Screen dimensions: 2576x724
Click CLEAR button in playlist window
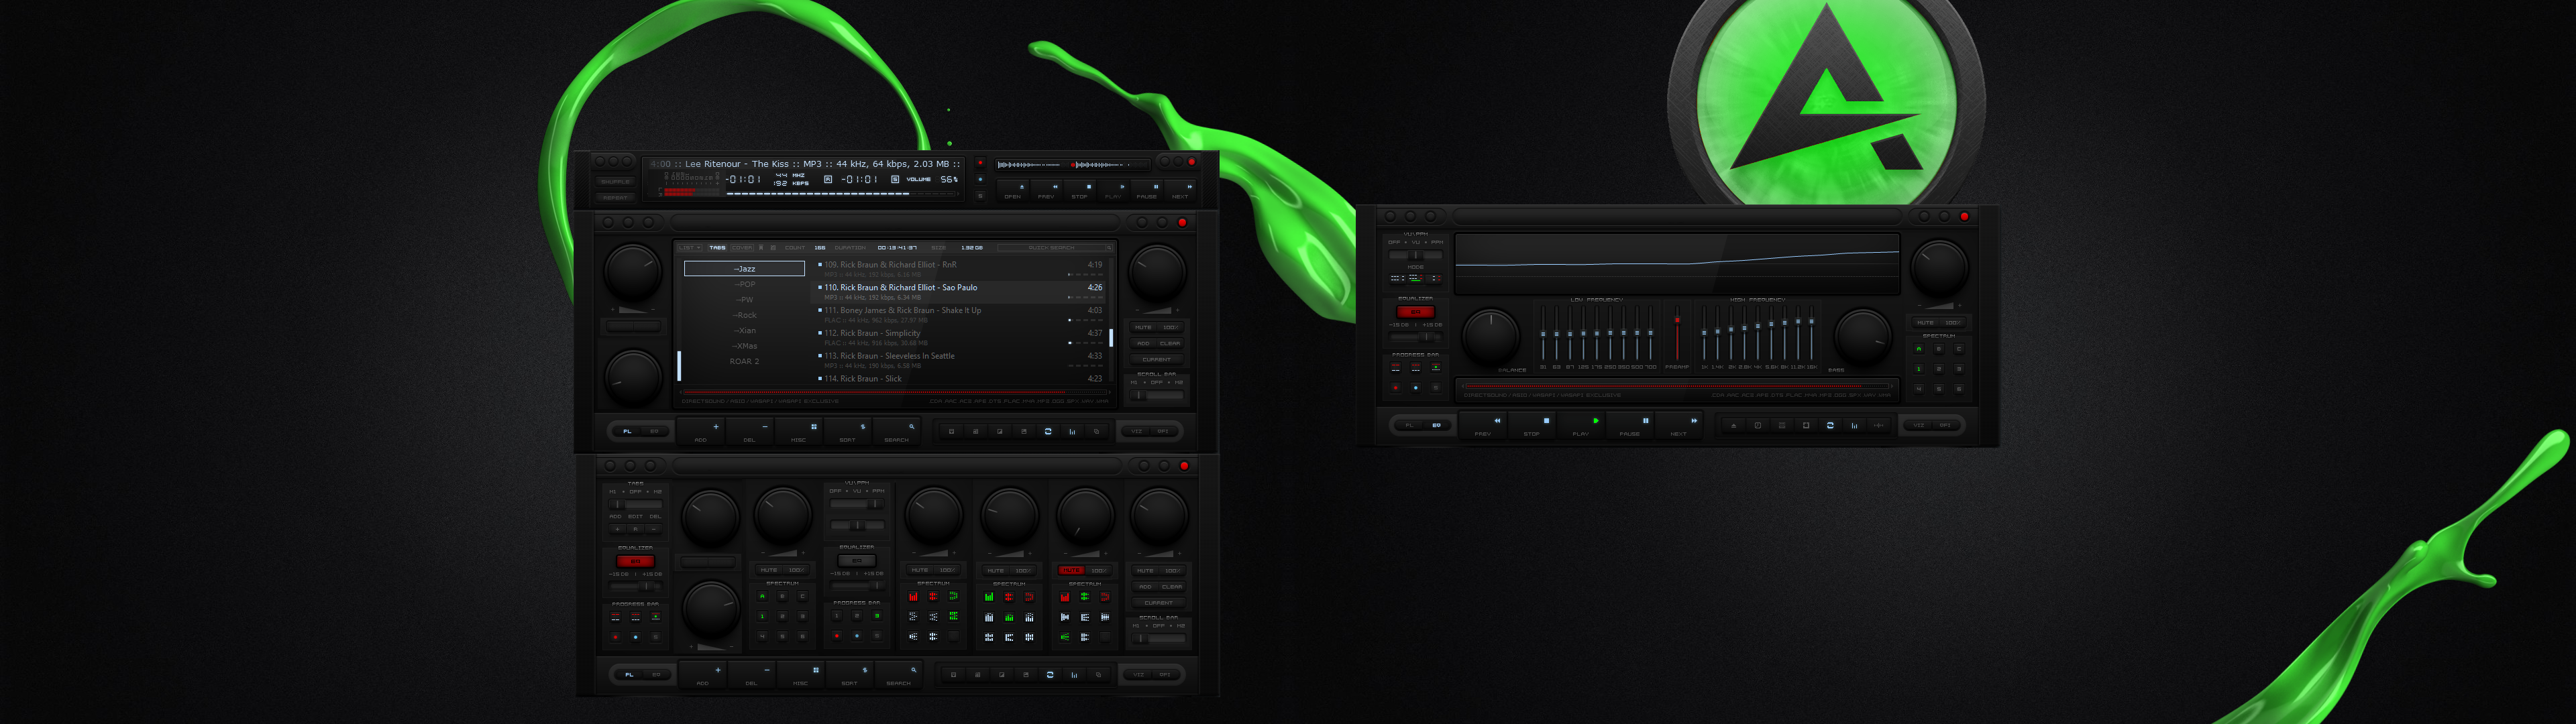tap(1170, 343)
